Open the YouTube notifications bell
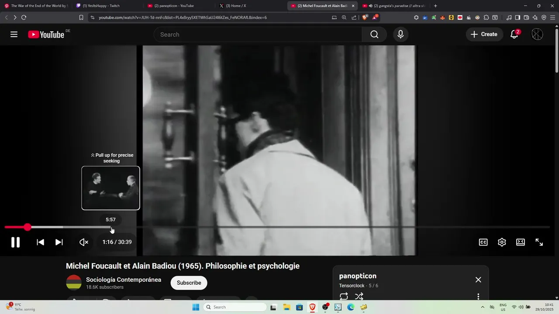Image resolution: width=559 pixels, height=314 pixels. coord(514,34)
